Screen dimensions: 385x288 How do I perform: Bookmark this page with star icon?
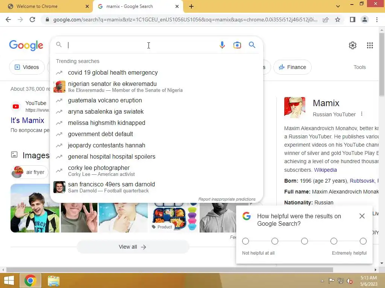[x=338, y=19]
